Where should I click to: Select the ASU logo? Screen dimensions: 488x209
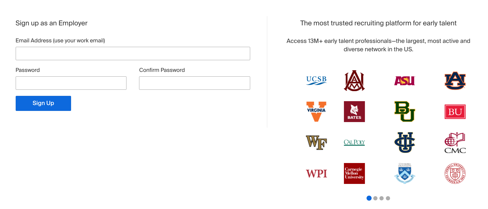405,81
